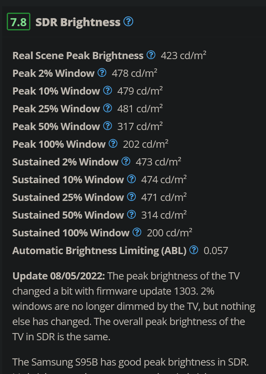The height and width of the screenshot is (374, 266).
Task: Click the Update 08/05/2022 bold text
Action: click(x=59, y=276)
